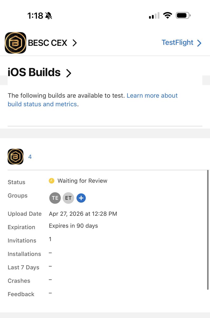Tap the cellular signal bars icon
The height and width of the screenshot is (318, 210).
pyautogui.click(x=154, y=16)
